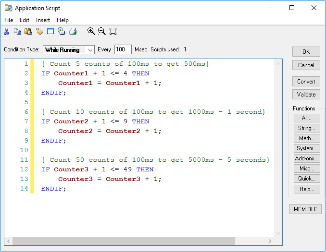Viewport: 326px width, 252px height.
Task: Click the MEM OLE button
Action: tap(305, 209)
